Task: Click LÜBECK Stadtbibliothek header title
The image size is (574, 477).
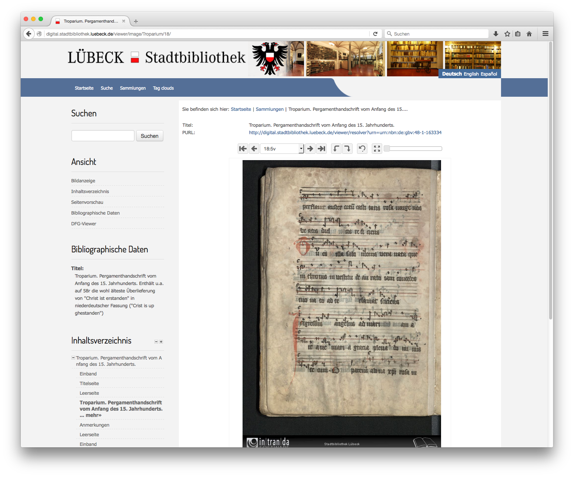Action: point(156,57)
